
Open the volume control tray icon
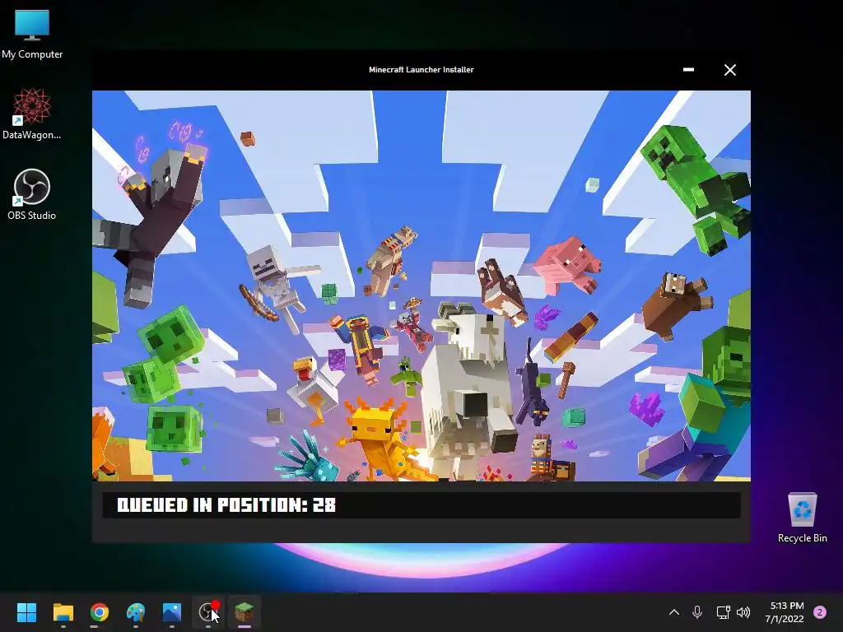[x=743, y=612]
